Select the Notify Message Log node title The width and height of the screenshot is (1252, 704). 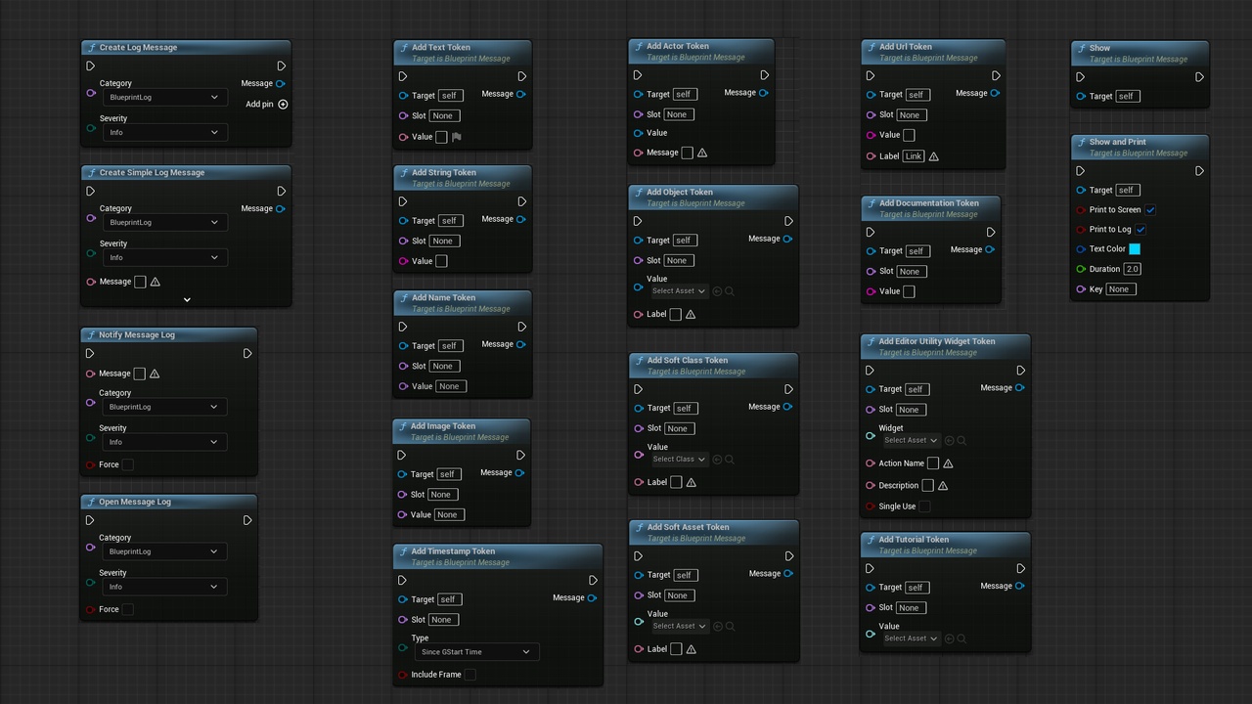137,335
